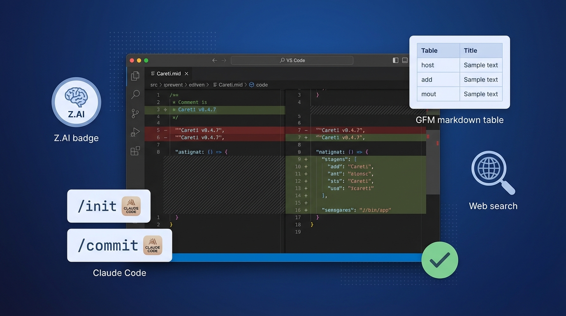Expand the 'Careti.mid' breadcrumb segment
The height and width of the screenshot is (316, 566).
point(230,85)
